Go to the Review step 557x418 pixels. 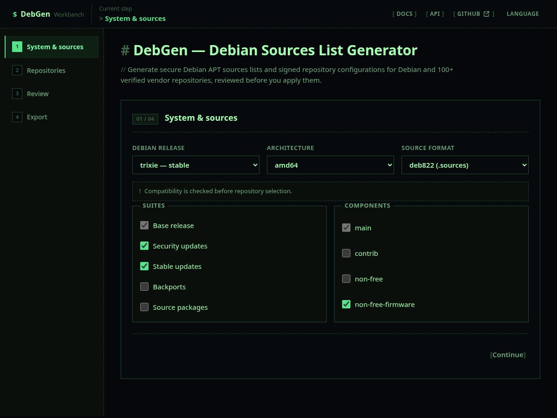pos(52,93)
